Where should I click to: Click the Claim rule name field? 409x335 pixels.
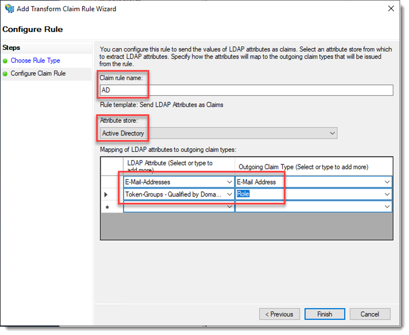(246, 90)
